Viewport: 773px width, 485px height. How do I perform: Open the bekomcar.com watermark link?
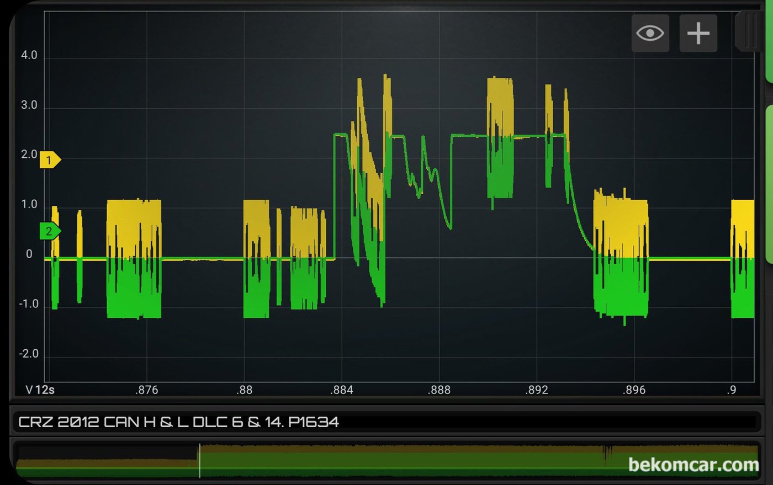click(693, 465)
